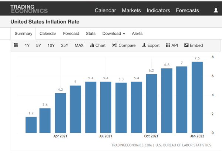Switch to the Forecast tab
Screen dimensions: 222x166
coord(71,34)
